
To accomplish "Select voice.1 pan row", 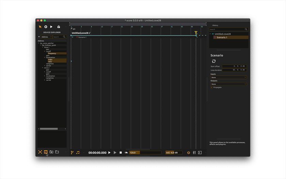I will pyautogui.click(x=47, y=49).
